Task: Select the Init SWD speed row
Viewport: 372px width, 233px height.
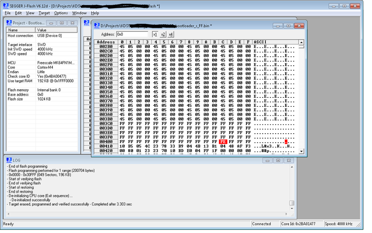Action: (x=42, y=49)
